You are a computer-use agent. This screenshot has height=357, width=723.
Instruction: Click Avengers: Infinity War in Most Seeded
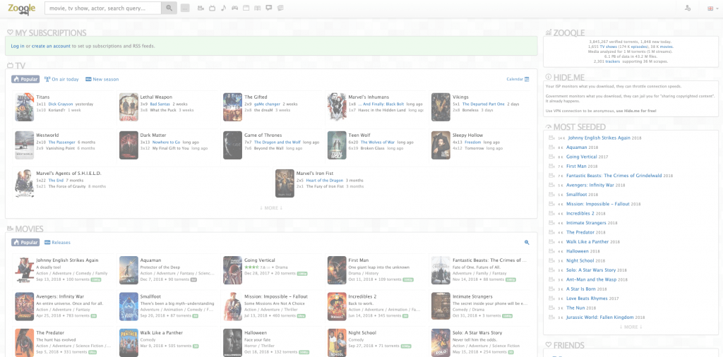tap(591, 185)
